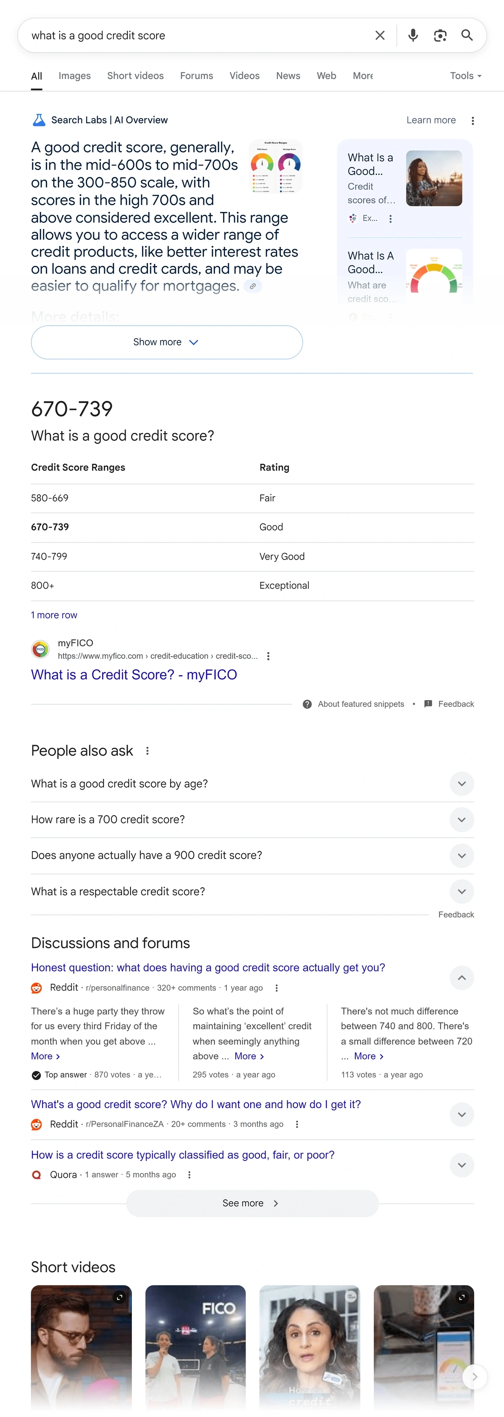
Task: Click People also ask Feedback link
Action: [456, 914]
